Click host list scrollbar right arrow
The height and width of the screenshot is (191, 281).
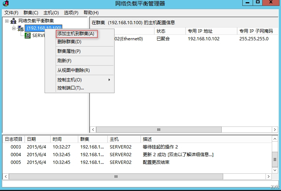(275, 130)
